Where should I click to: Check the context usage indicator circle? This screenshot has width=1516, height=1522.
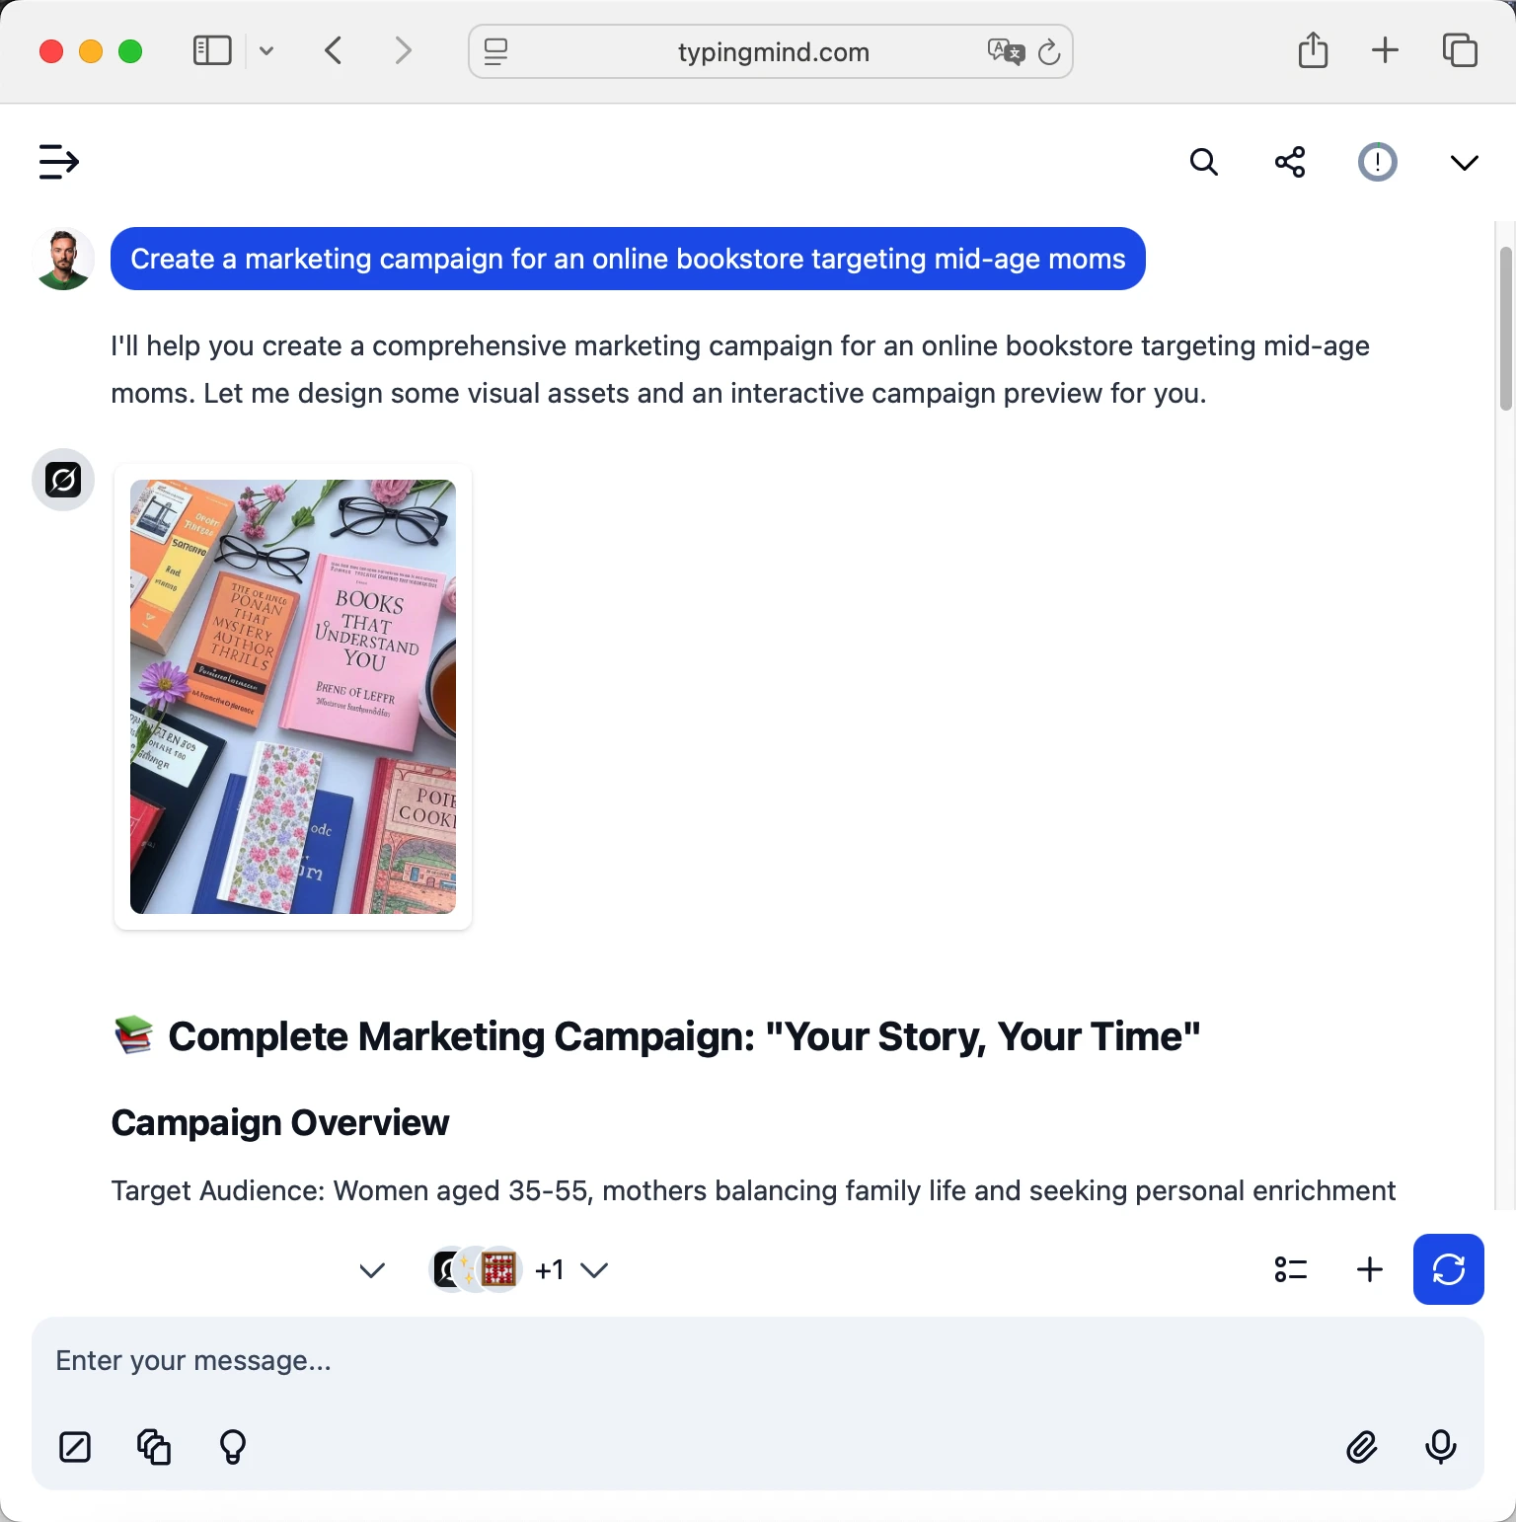(x=1378, y=162)
